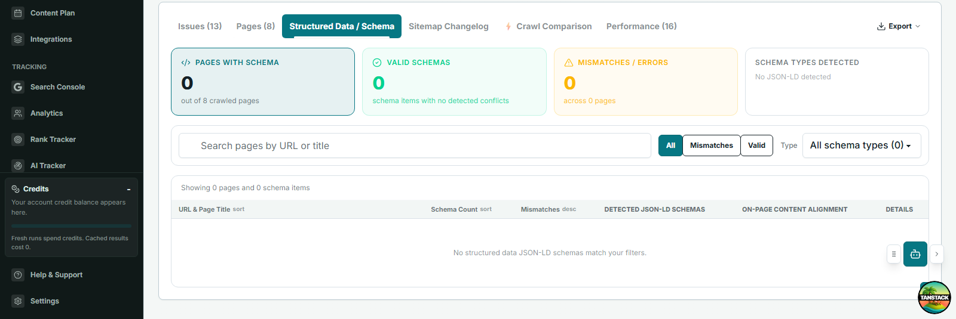This screenshot has height=319, width=956.
Task: Sort by Schema Count column
Action: click(461, 209)
